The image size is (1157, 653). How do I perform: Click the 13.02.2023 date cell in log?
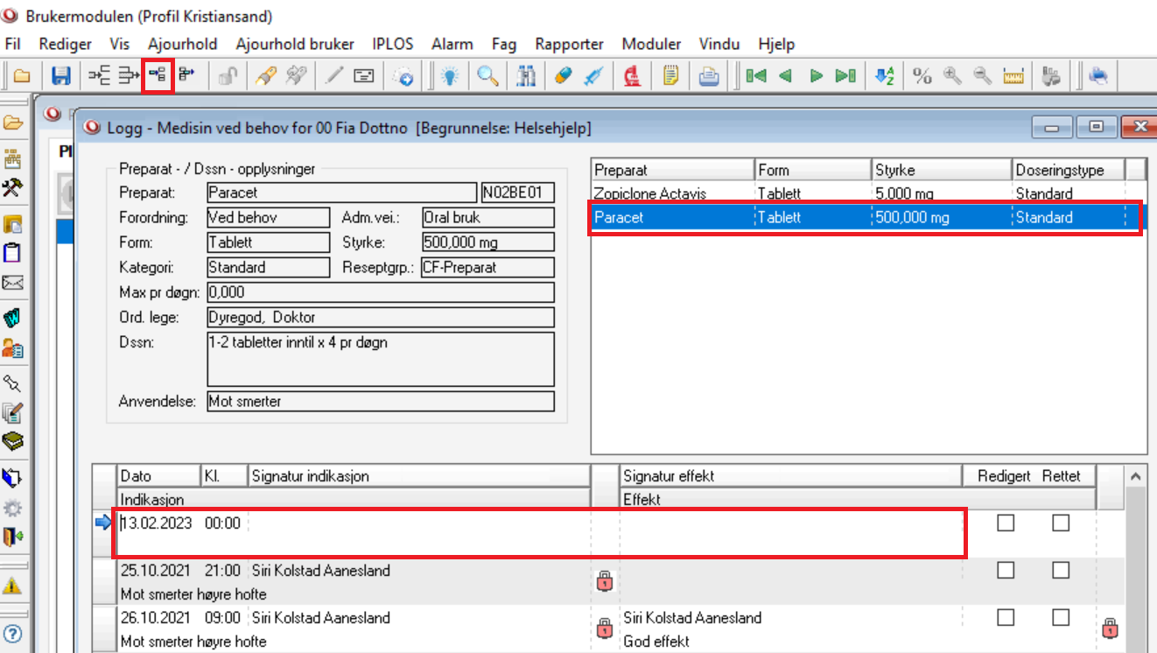point(156,523)
